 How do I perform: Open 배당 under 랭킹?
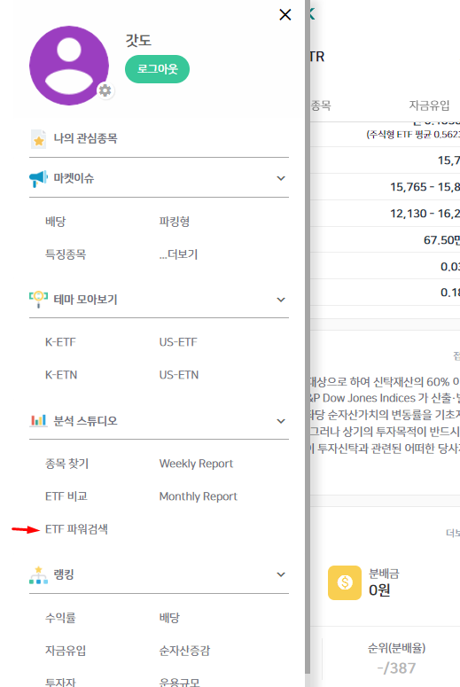click(169, 618)
